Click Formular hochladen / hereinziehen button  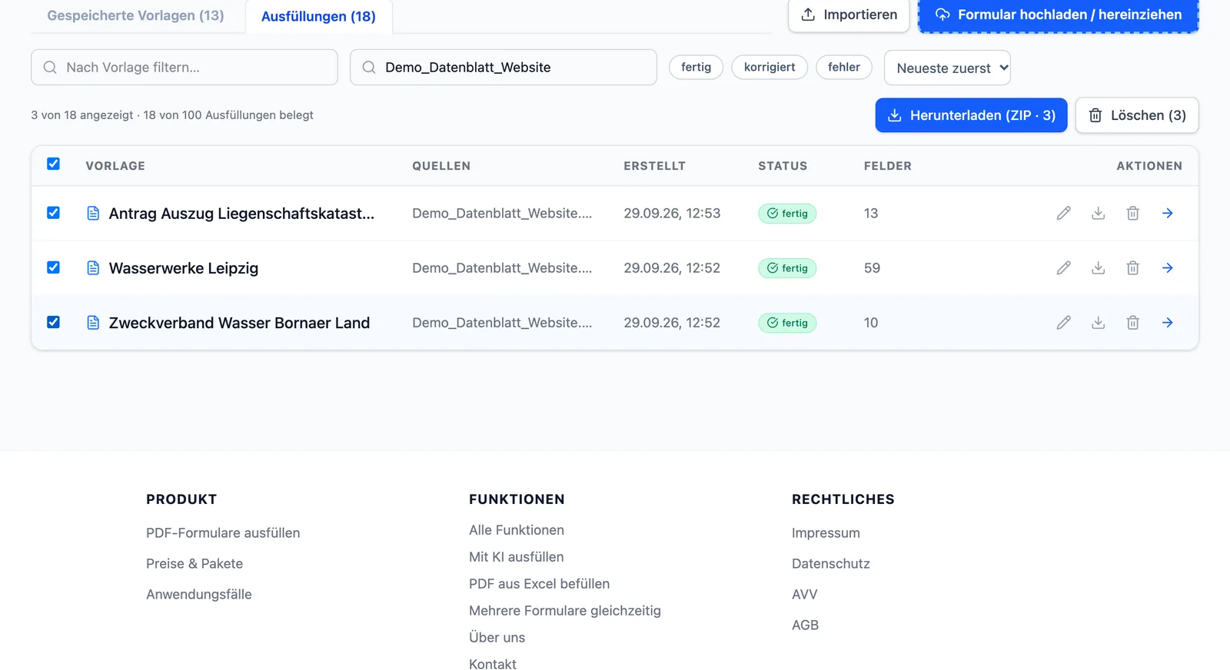point(1059,15)
